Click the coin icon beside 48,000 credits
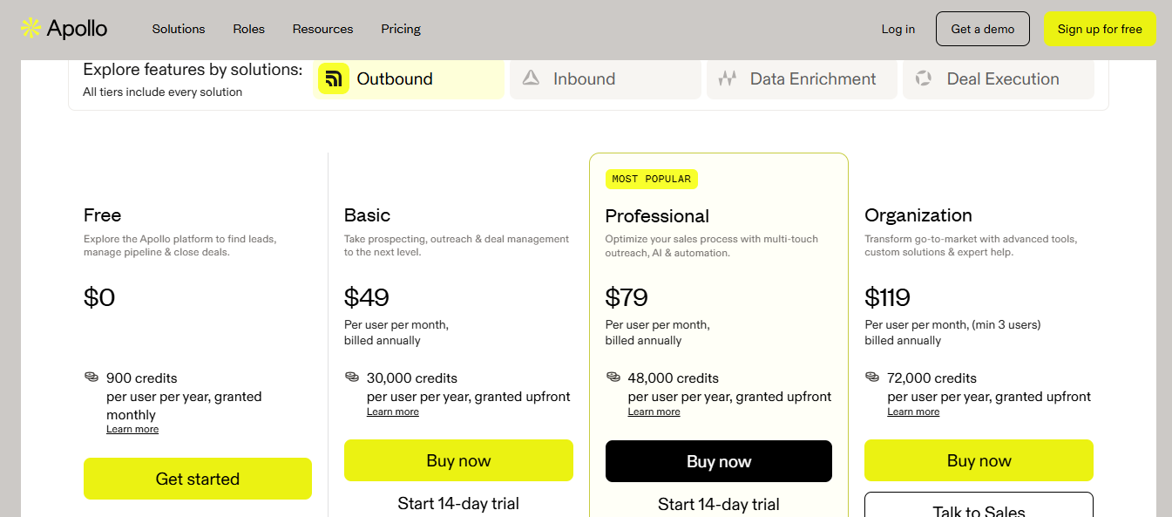 612,377
